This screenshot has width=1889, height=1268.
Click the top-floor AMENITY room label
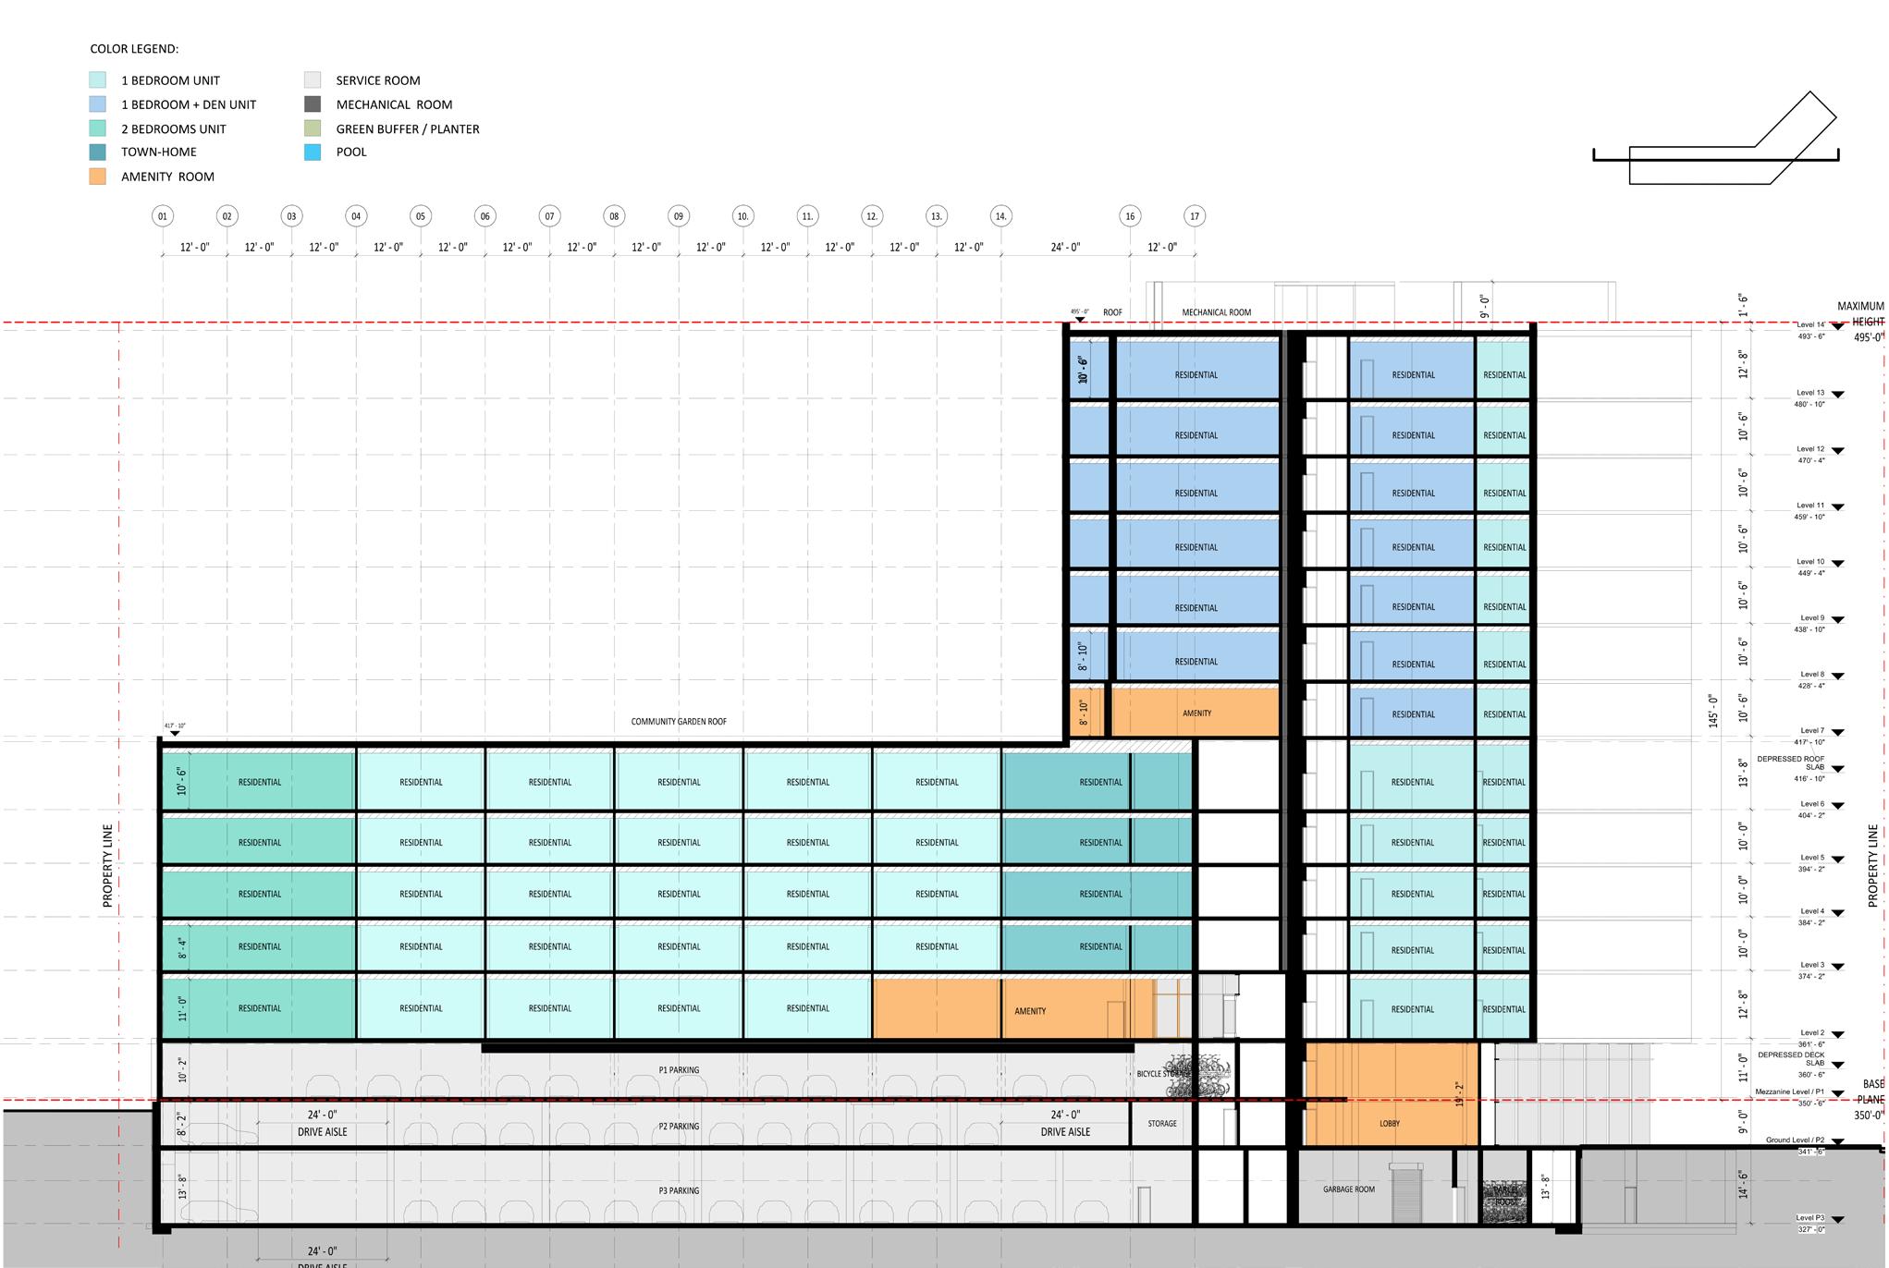click(x=1196, y=713)
